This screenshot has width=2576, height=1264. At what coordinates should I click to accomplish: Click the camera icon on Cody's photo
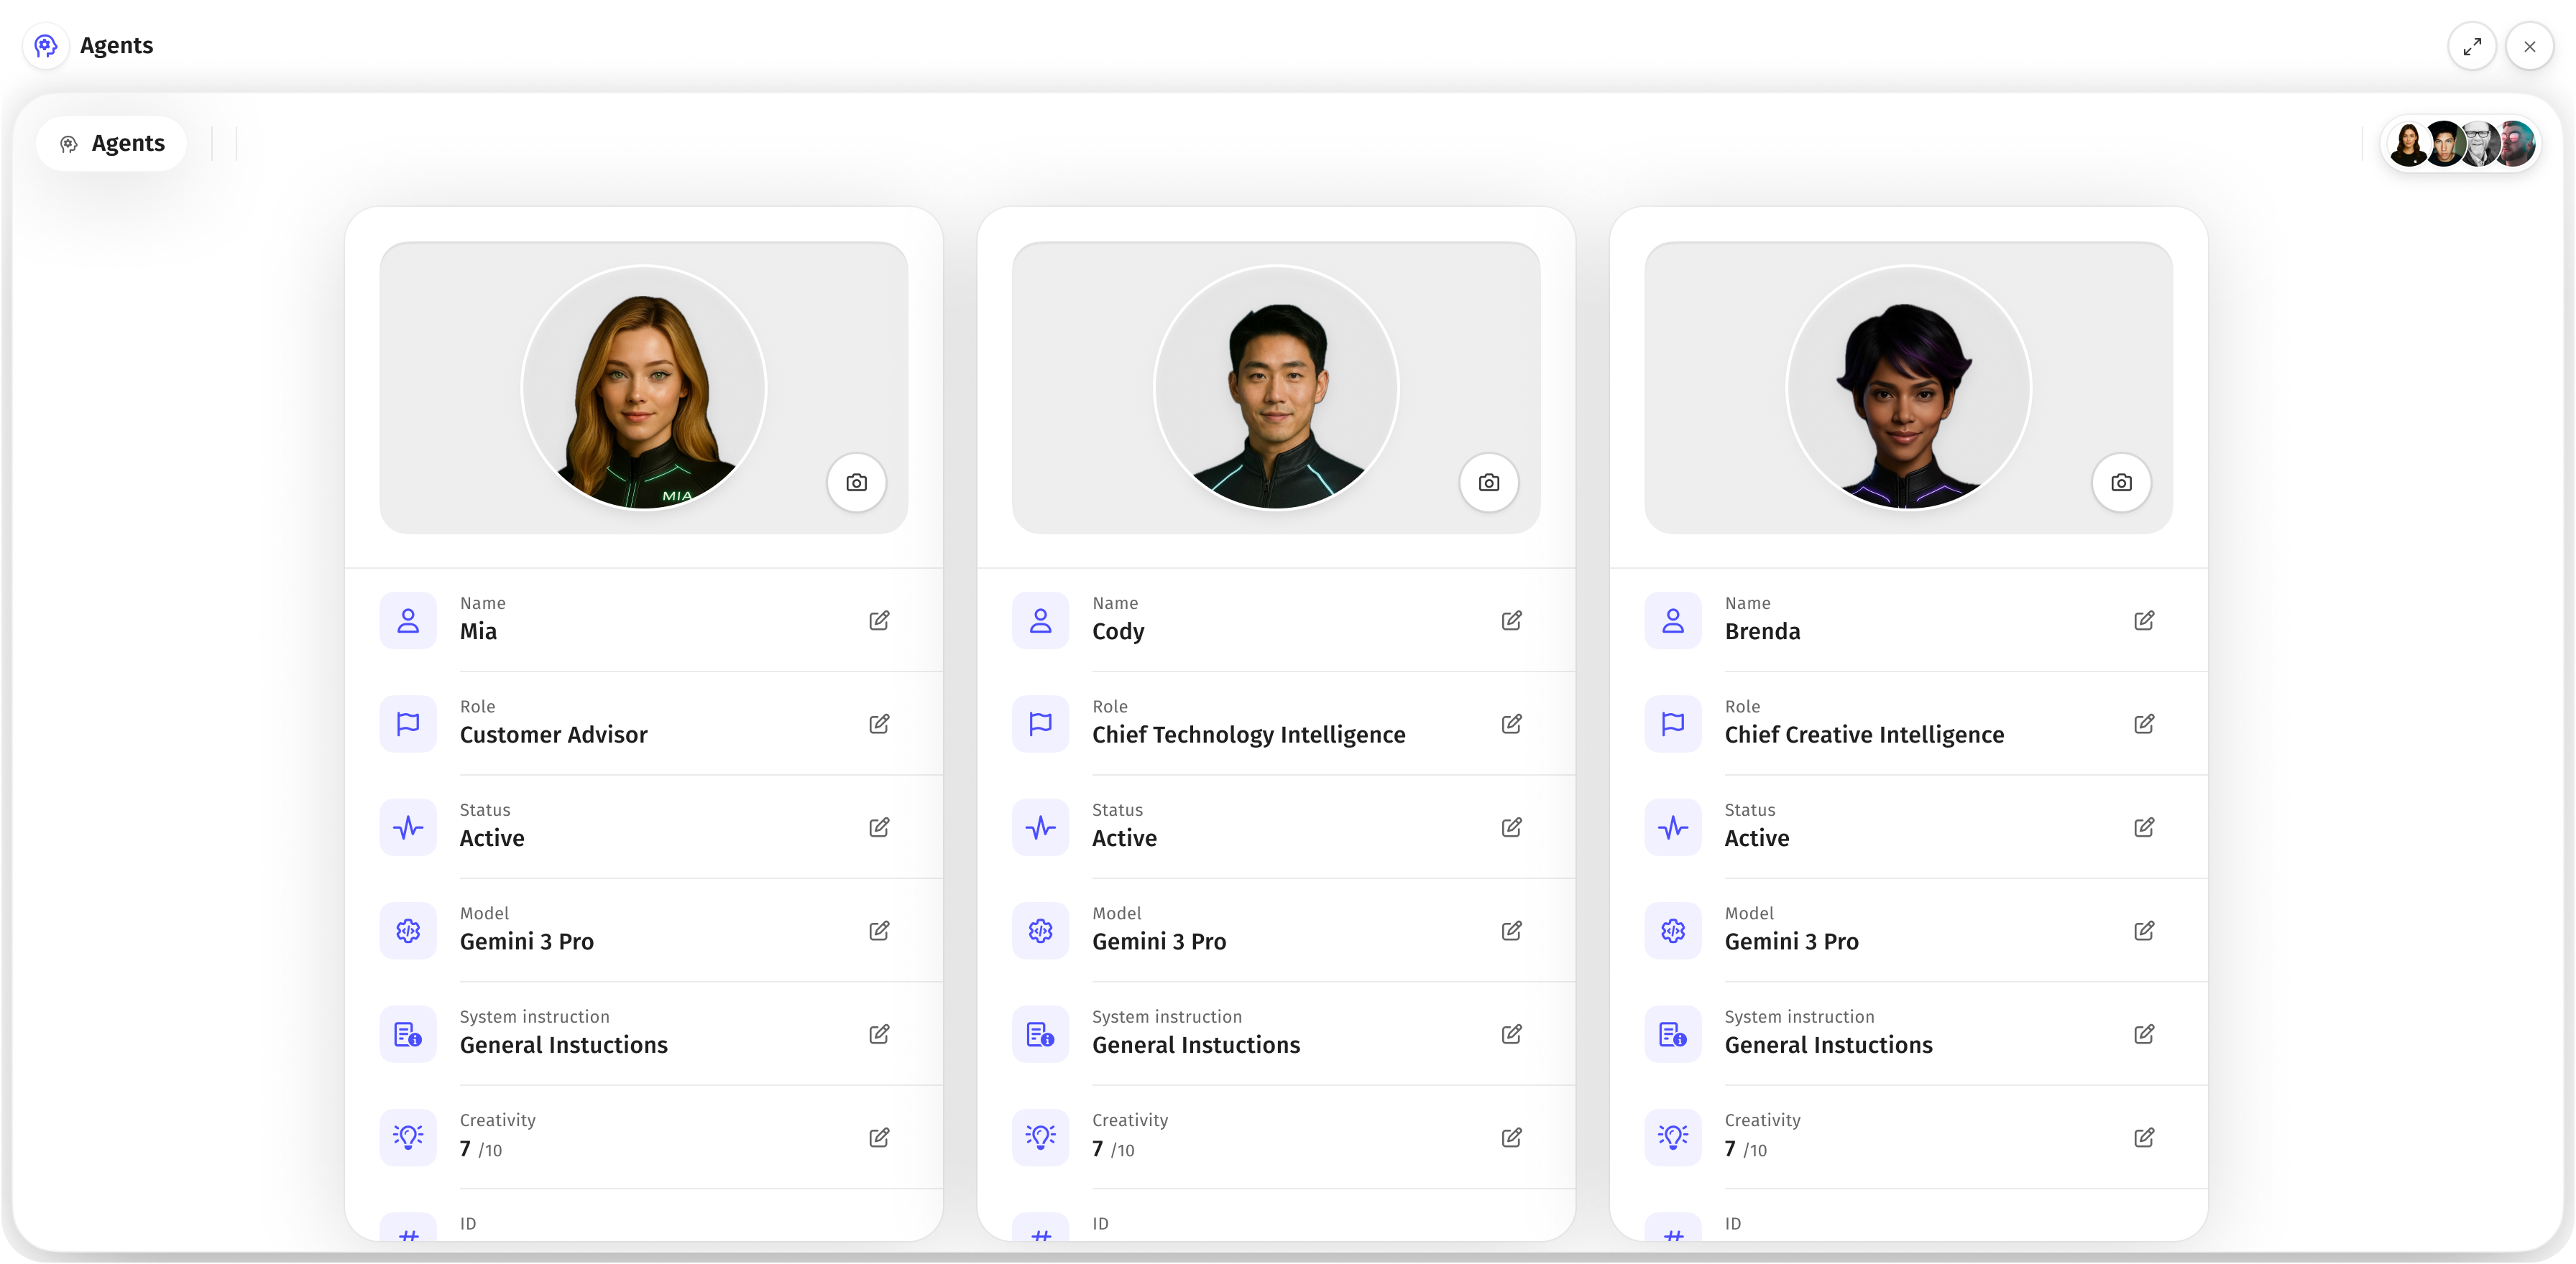point(1489,483)
